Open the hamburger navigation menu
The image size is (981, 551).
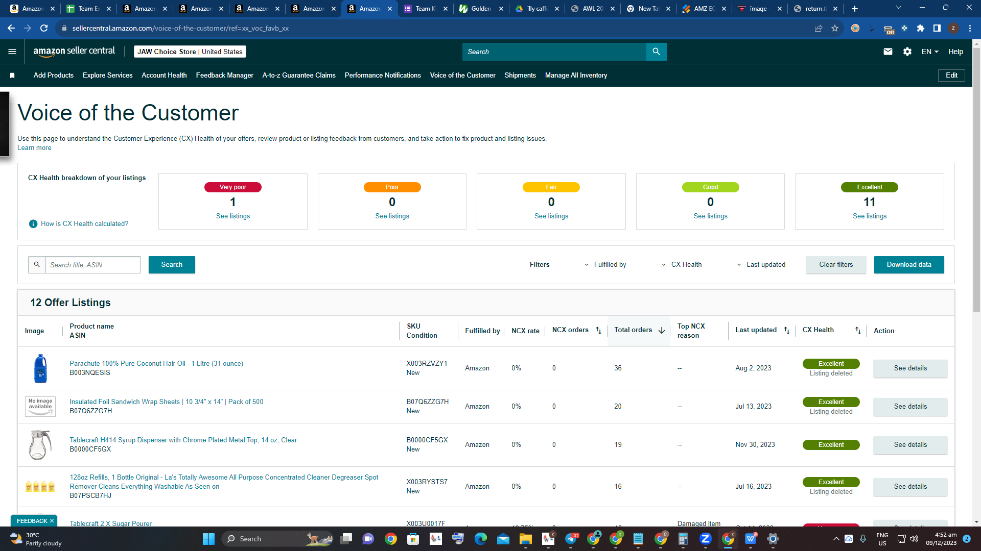(x=12, y=52)
